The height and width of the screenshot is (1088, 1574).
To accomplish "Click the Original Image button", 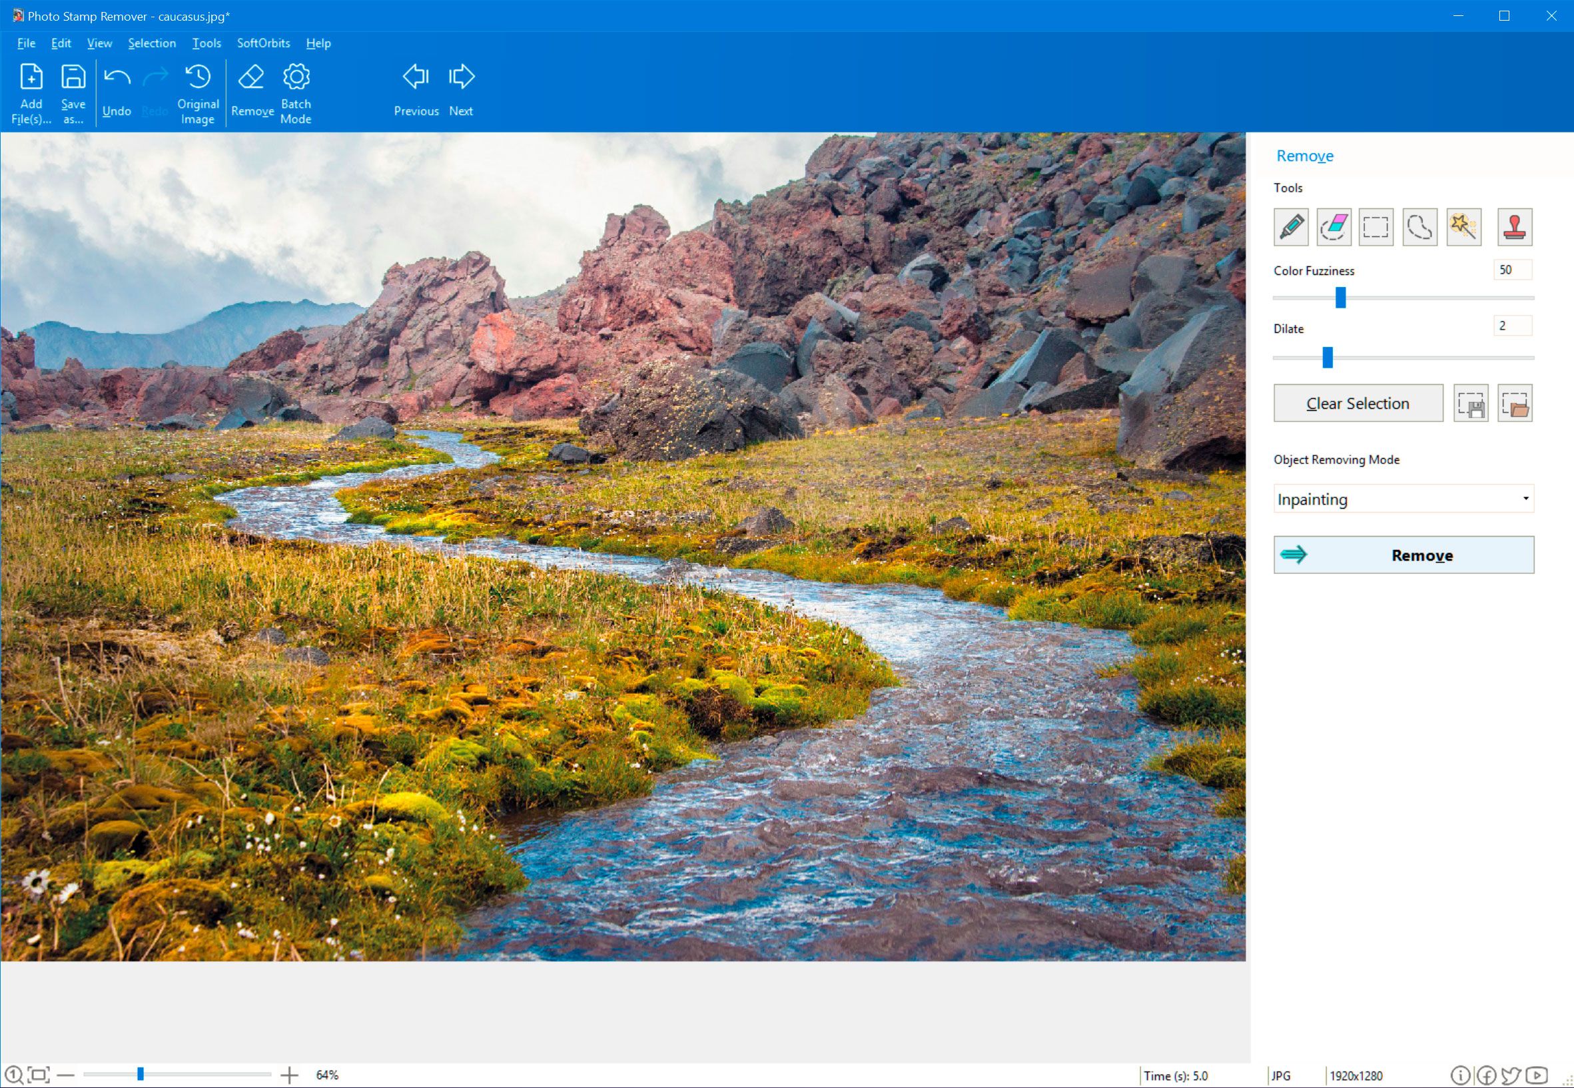I will (x=196, y=92).
